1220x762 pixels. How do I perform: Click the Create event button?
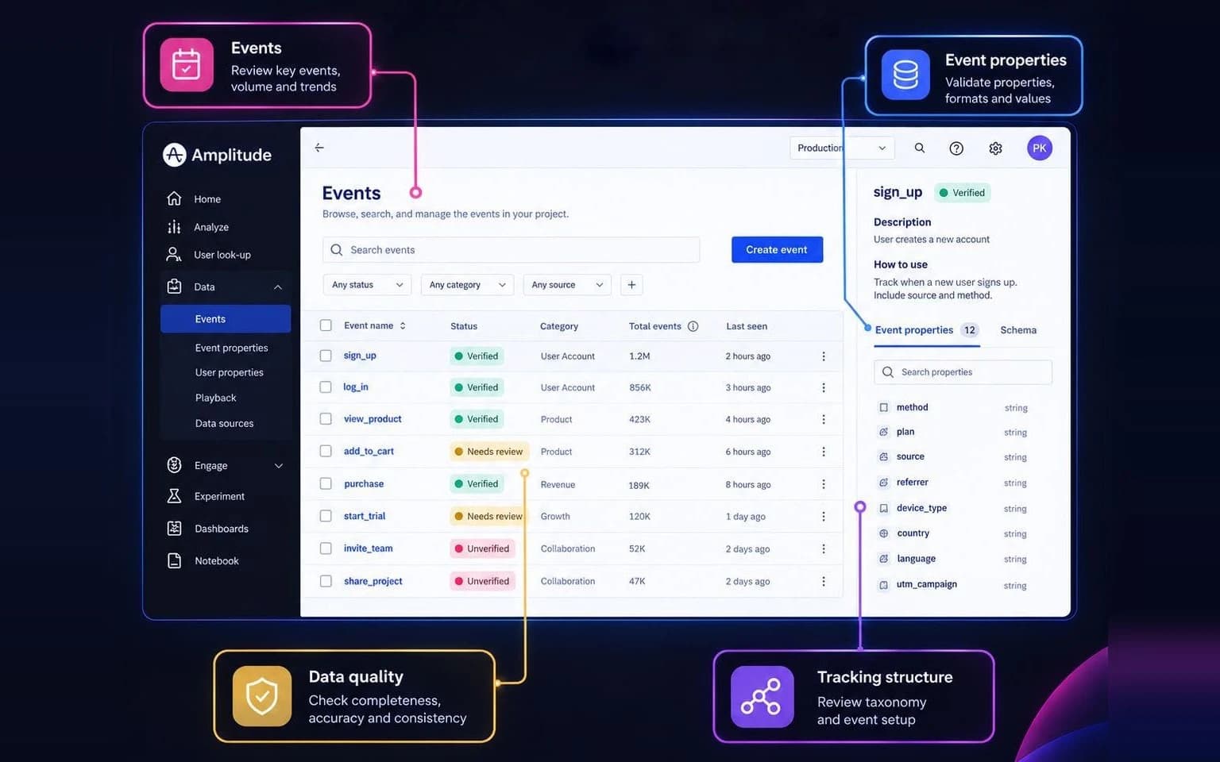[x=777, y=249]
